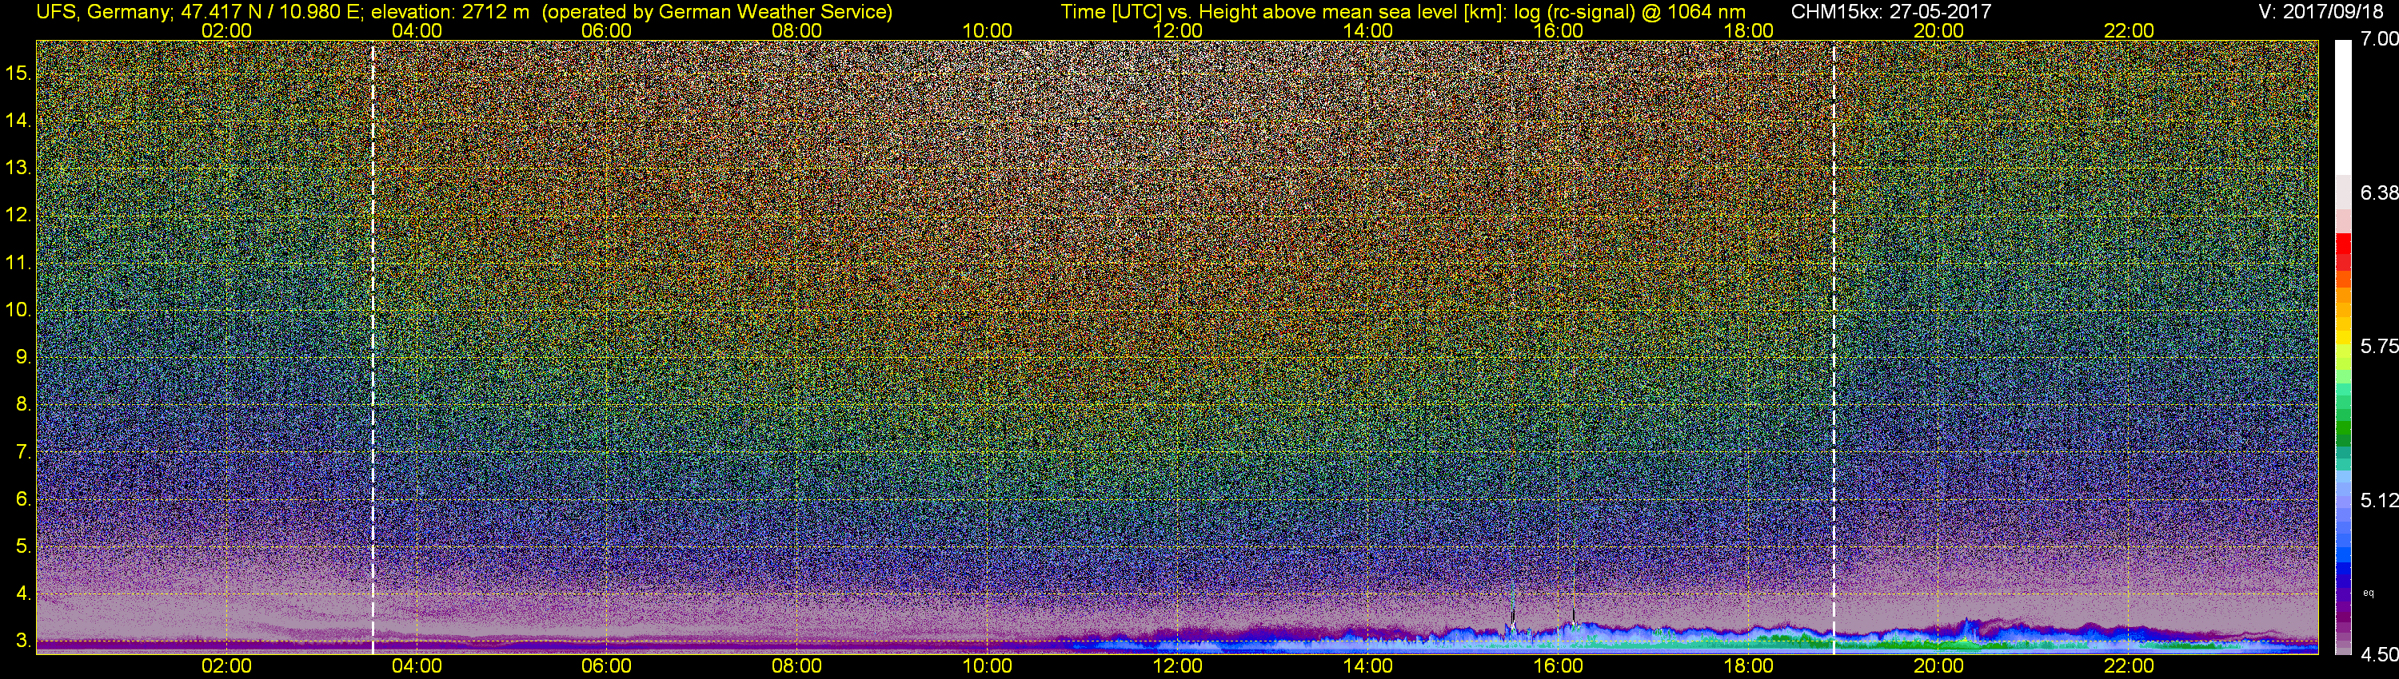
Task: Click the 5.75 colorbar scale value
Action: pyautogui.click(x=2380, y=347)
